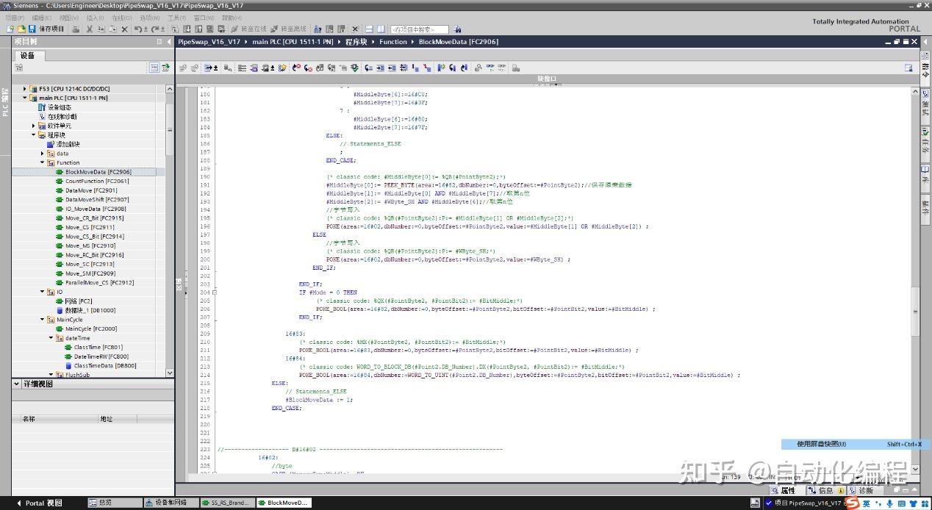Click code editor vertical scrollbar down arrow
Viewport: 932px width, 510px height.
(x=915, y=469)
